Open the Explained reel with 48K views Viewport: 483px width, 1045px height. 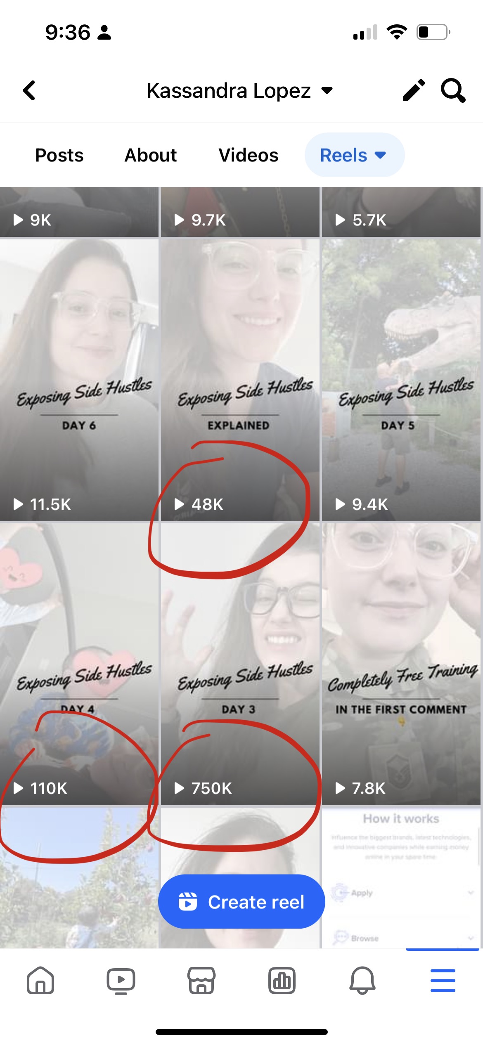pos(240,380)
